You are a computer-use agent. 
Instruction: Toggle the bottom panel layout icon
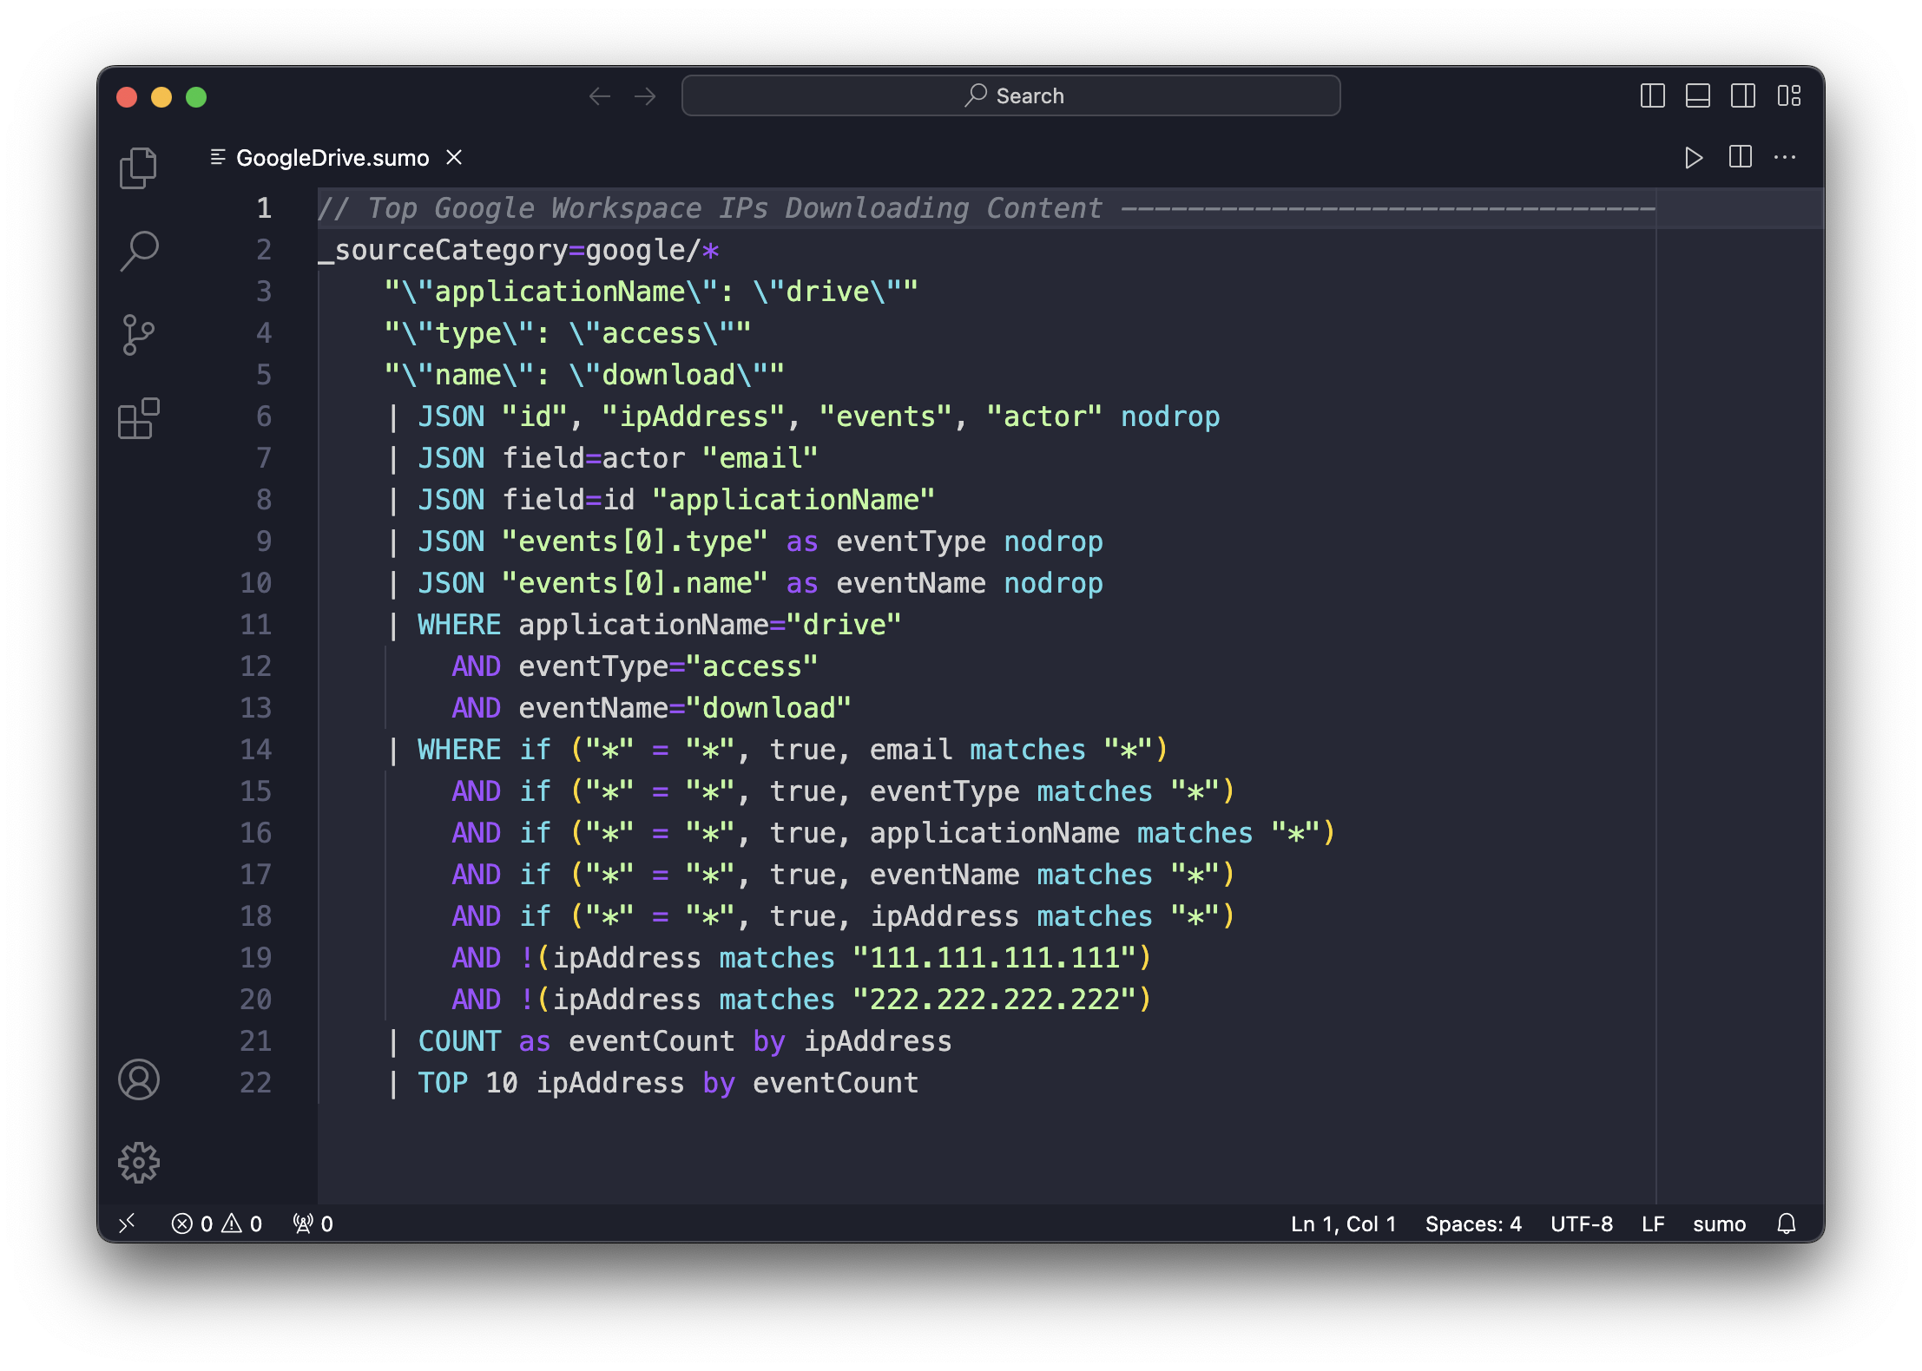(x=1697, y=95)
